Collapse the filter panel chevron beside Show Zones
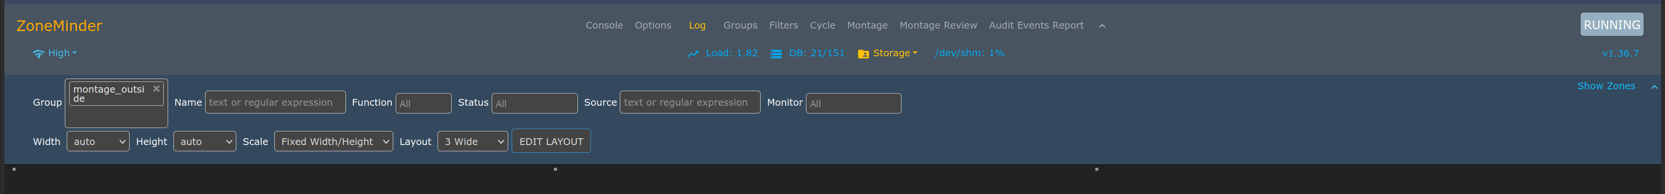 (x=1654, y=87)
